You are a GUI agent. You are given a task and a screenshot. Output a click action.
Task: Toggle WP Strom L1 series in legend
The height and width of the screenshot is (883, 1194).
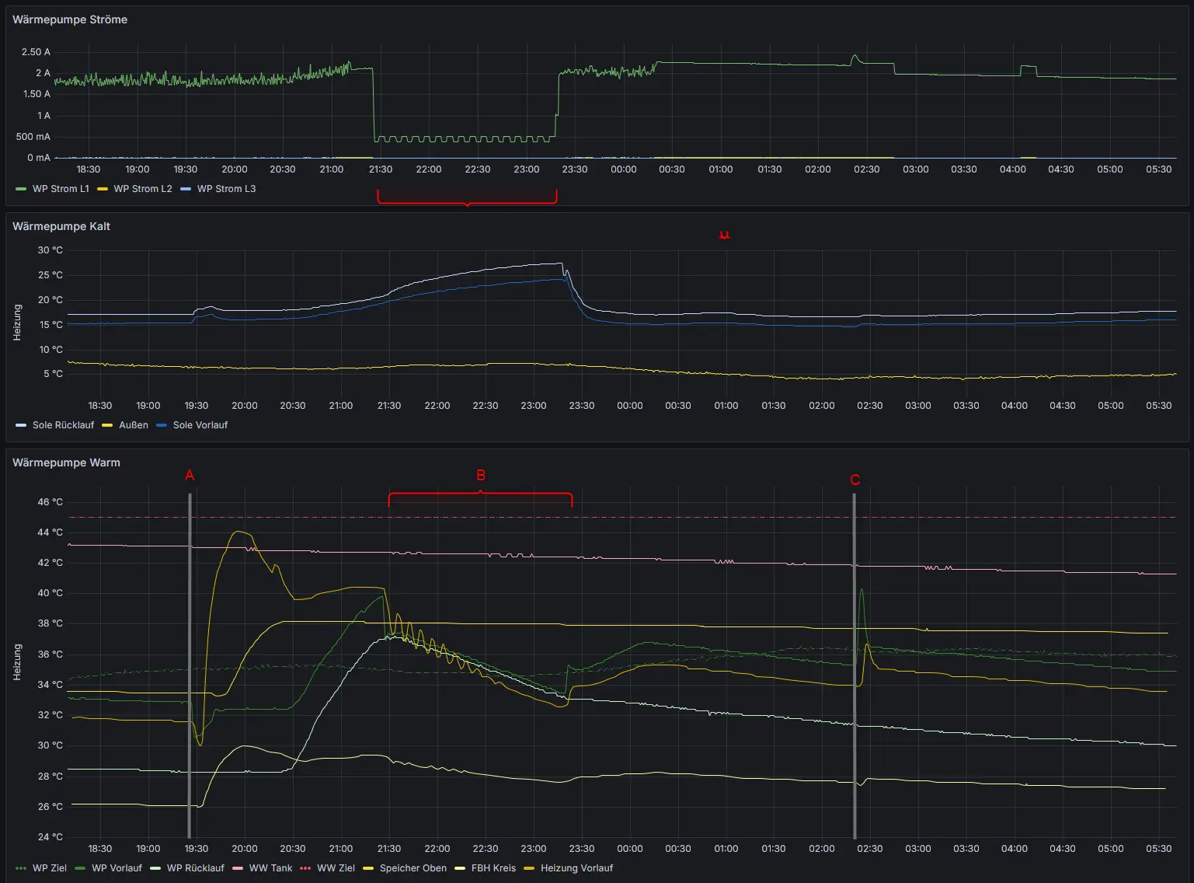click(61, 189)
